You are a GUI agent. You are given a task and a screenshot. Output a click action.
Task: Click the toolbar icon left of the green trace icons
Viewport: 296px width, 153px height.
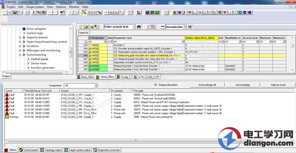[x=139, y=12]
